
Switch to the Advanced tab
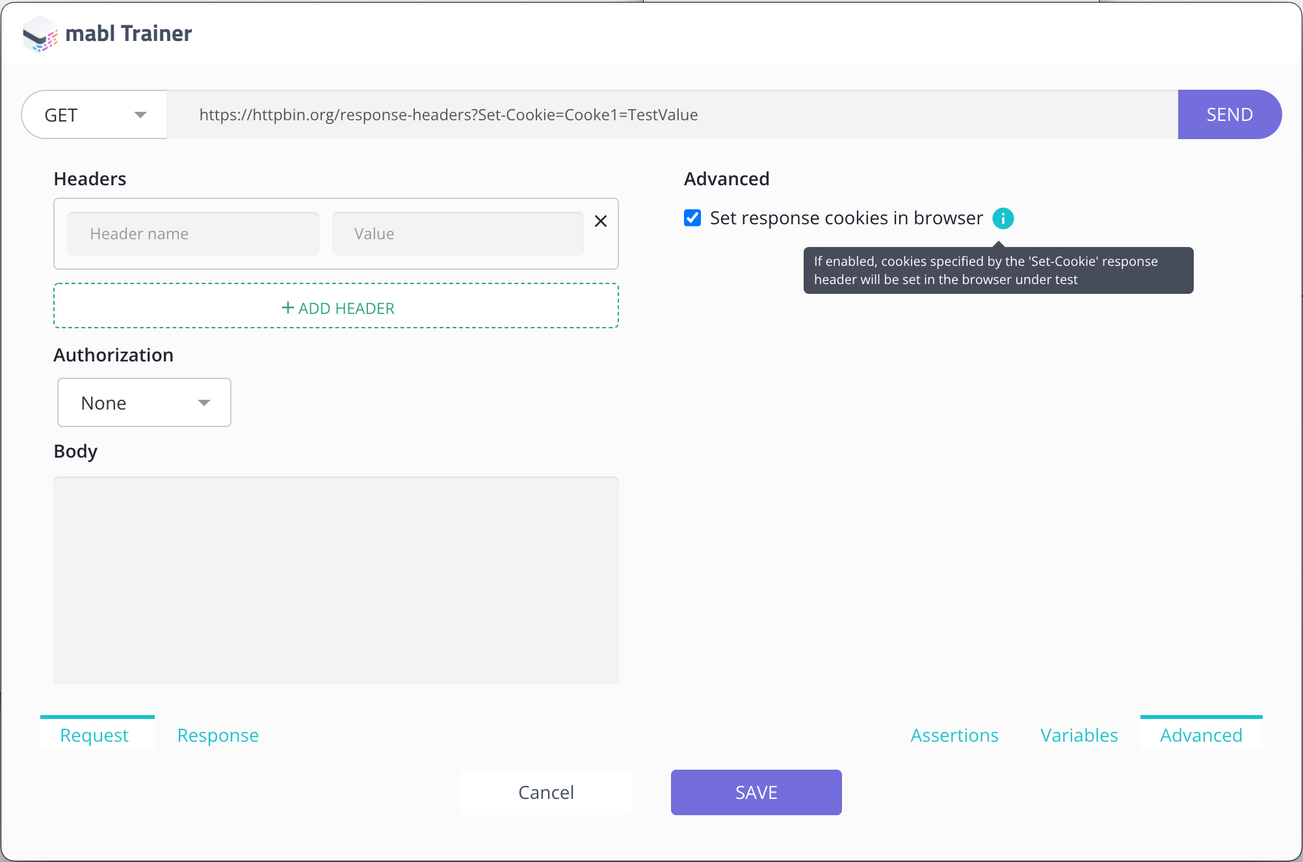coord(1201,735)
